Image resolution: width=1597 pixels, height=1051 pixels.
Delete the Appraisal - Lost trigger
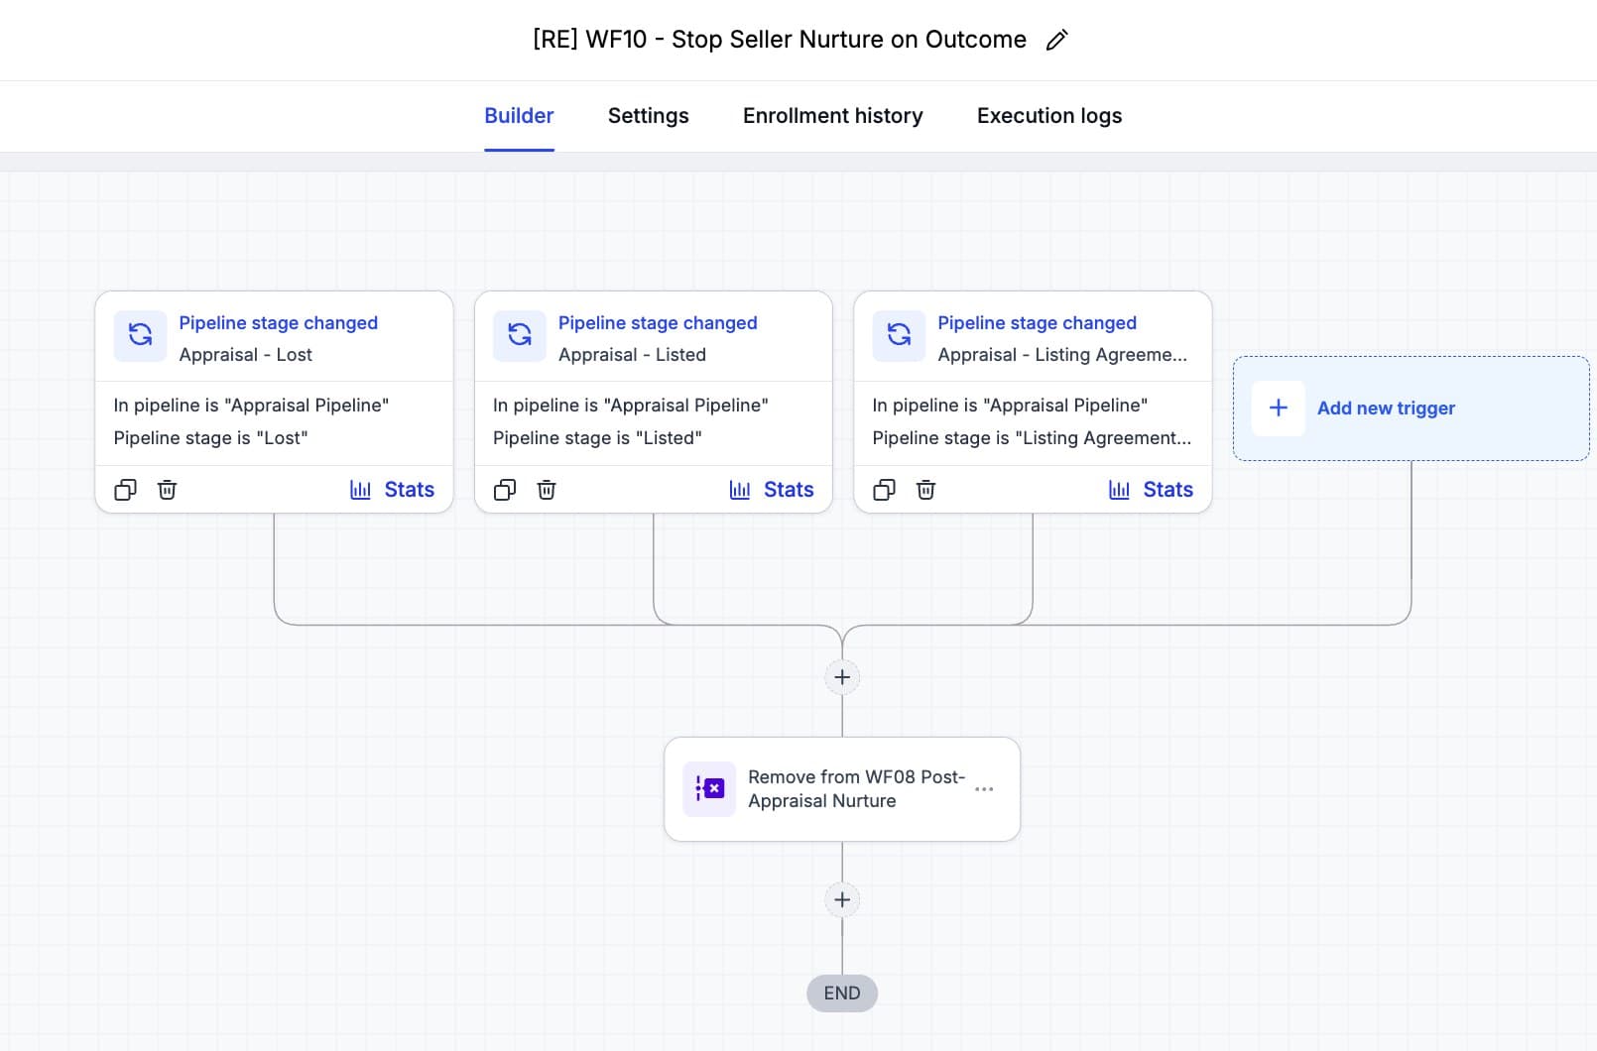(168, 490)
